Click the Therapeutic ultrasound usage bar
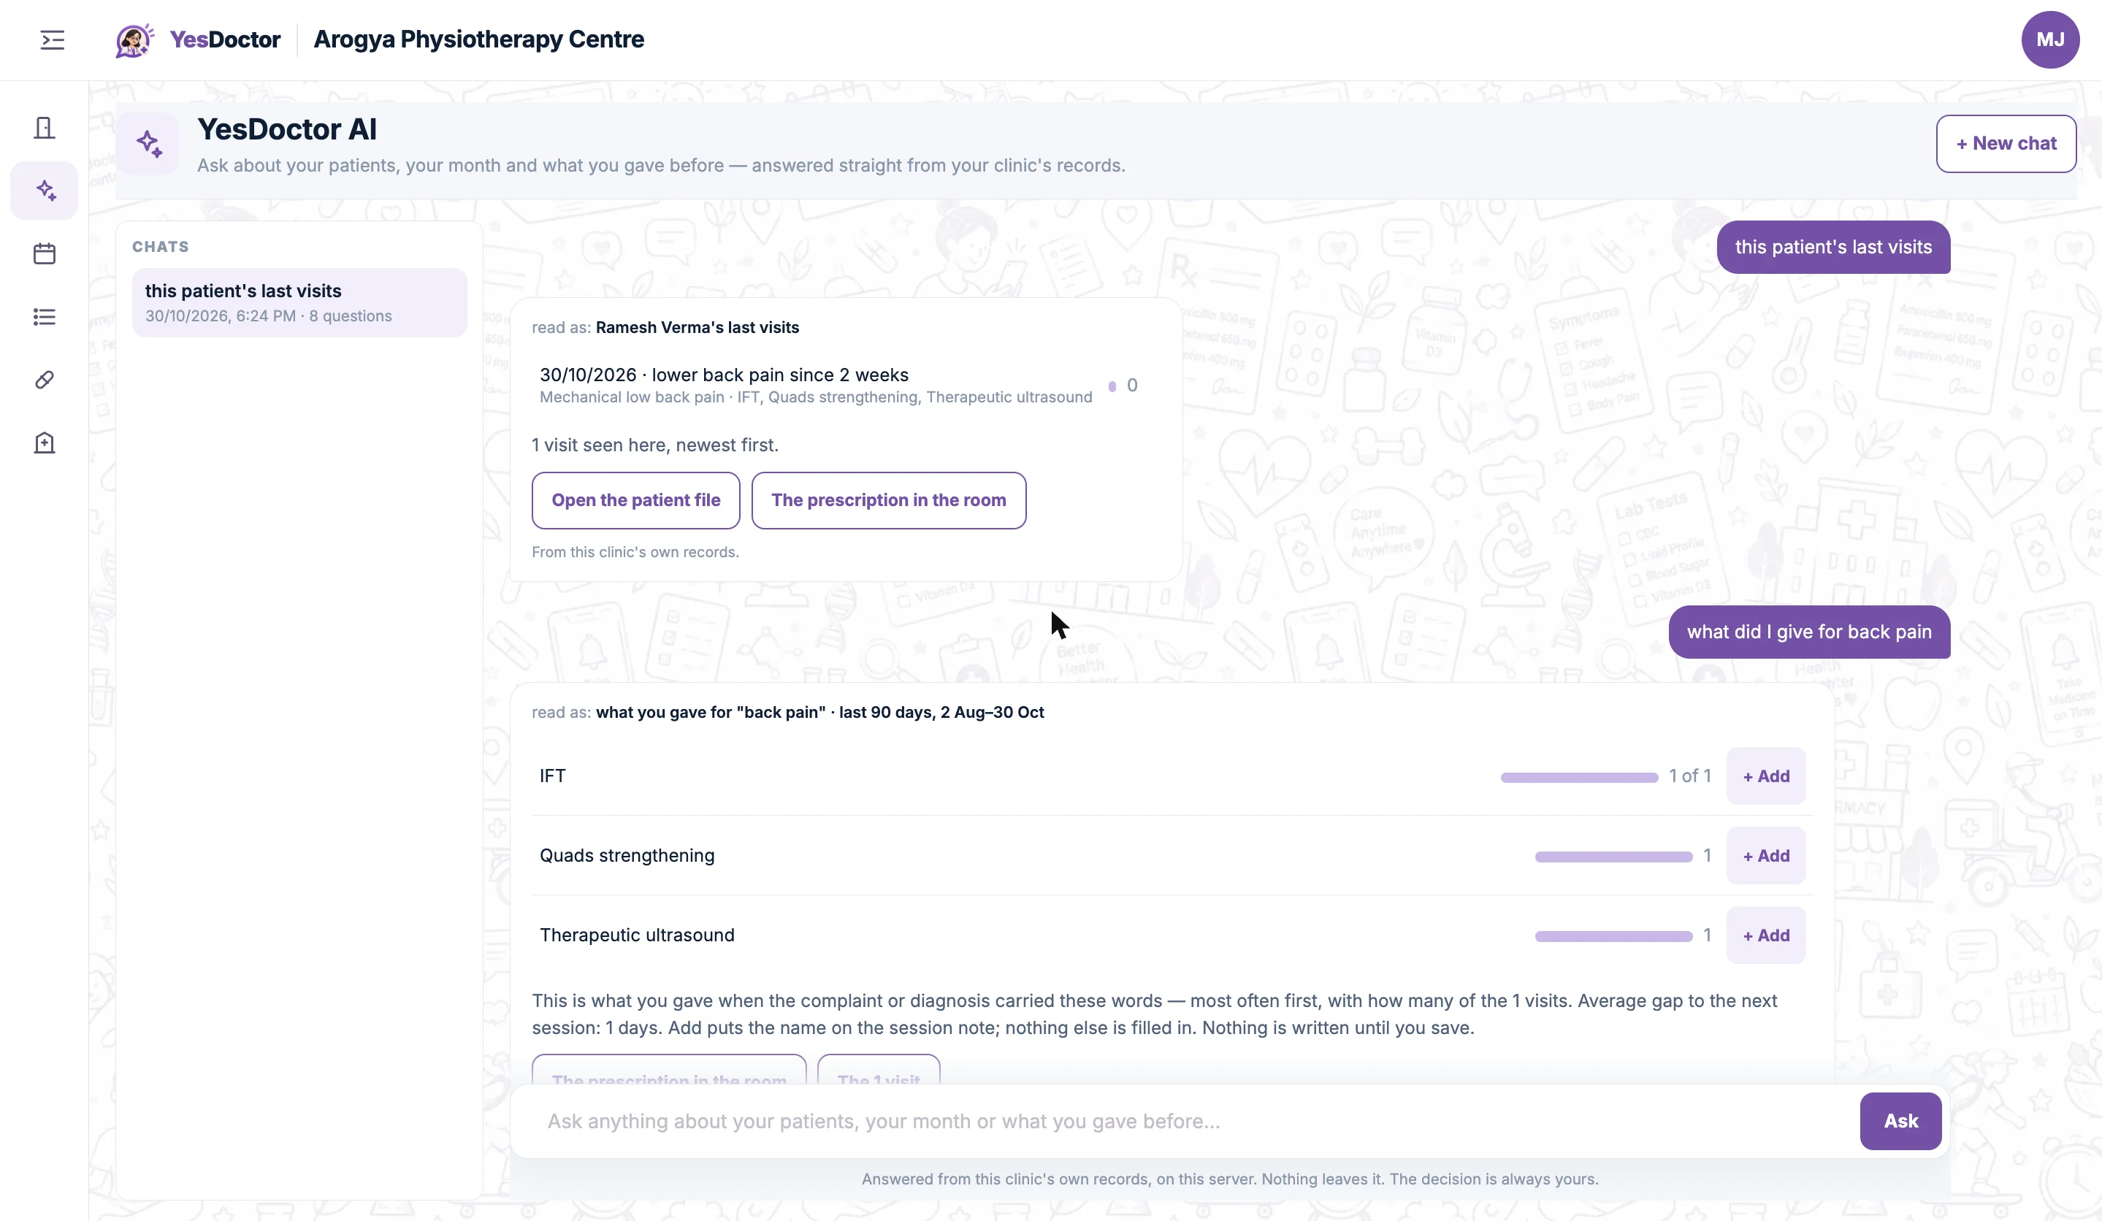The image size is (2102, 1221). click(x=1613, y=937)
